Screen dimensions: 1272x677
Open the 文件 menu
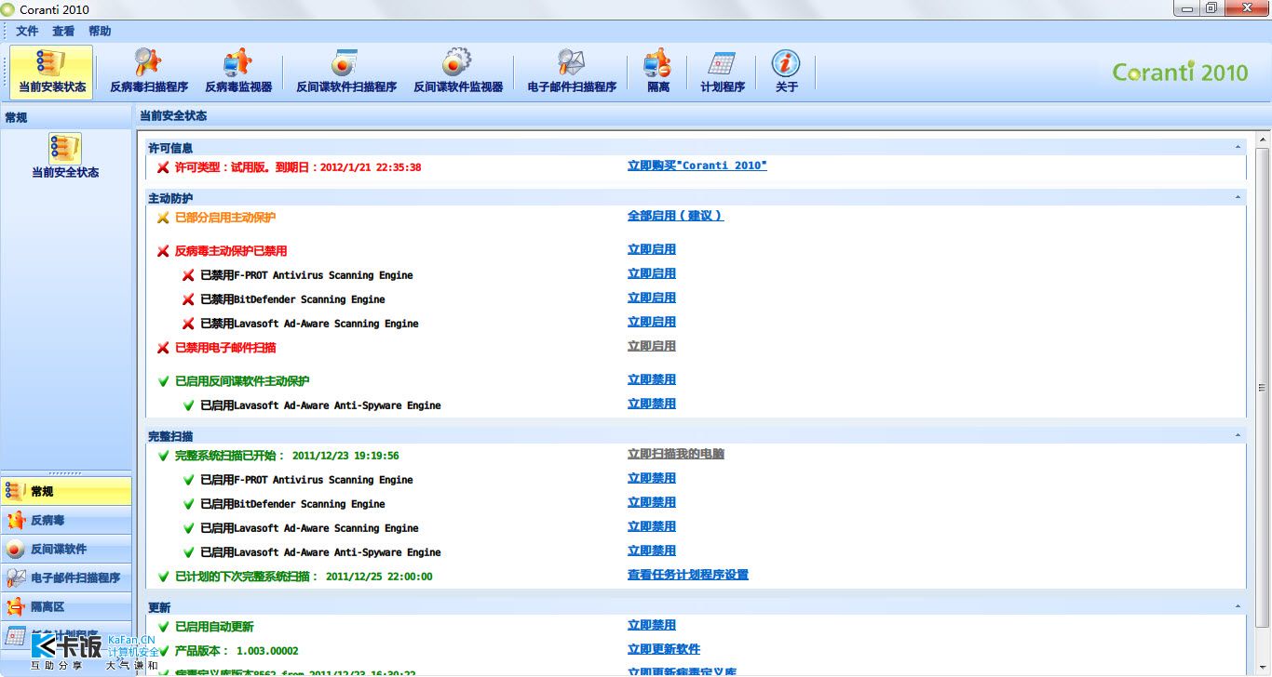(x=27, y=31)
